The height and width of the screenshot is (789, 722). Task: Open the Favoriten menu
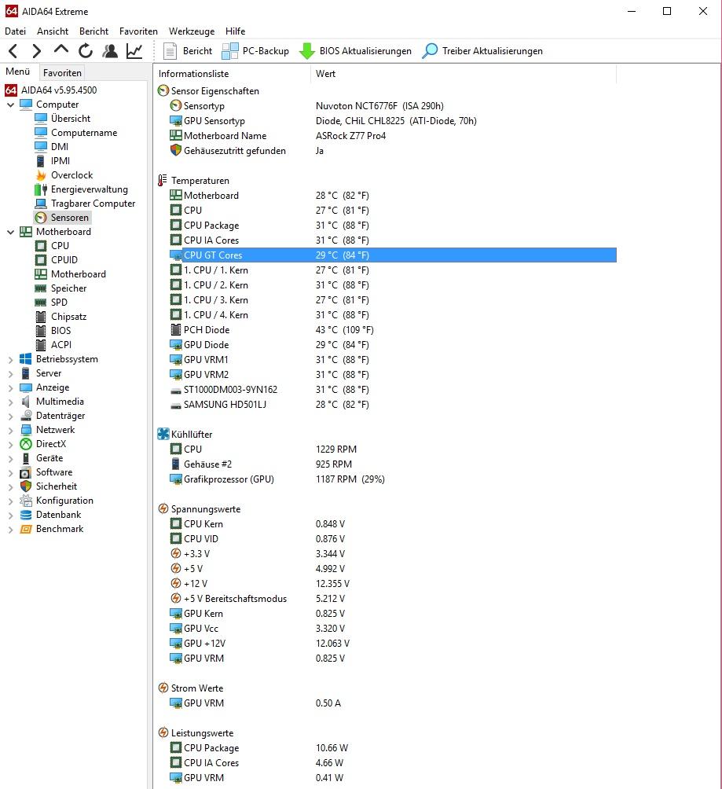pos(138,31)
